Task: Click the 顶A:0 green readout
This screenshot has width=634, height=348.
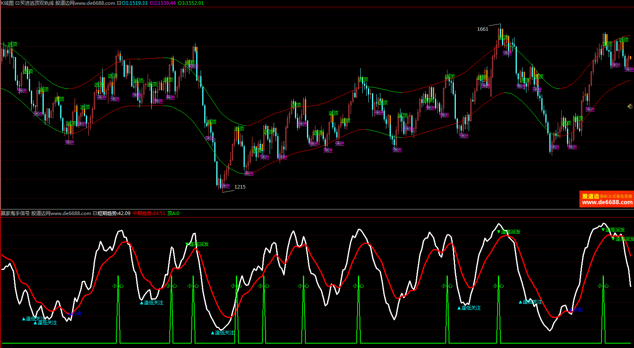Action: [173, 213]
